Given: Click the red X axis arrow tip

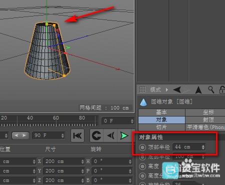Looking at the screenshot, I should [x=118, y=69].
